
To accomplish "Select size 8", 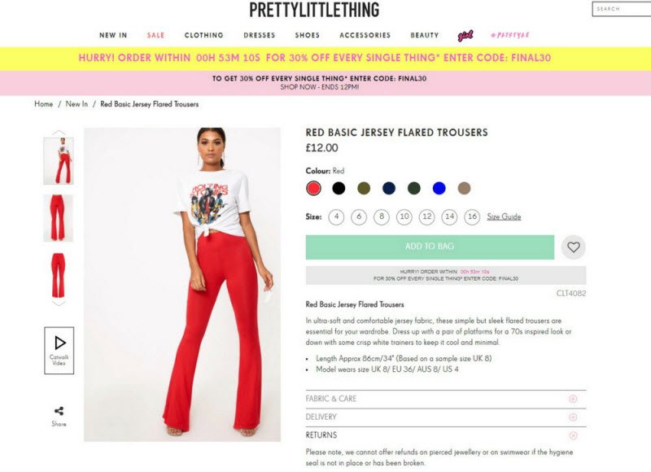I will (382, 216).
